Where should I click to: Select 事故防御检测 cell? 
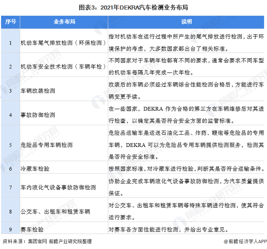tap(64, 113)
